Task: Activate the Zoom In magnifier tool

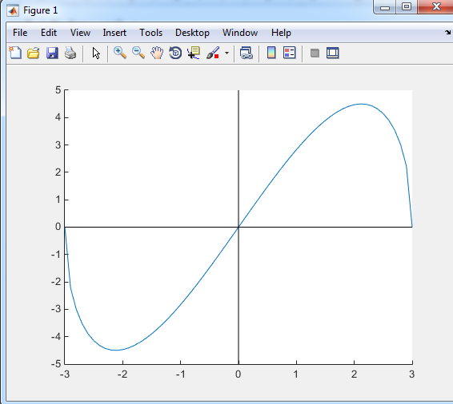Action: click(120, 53)
